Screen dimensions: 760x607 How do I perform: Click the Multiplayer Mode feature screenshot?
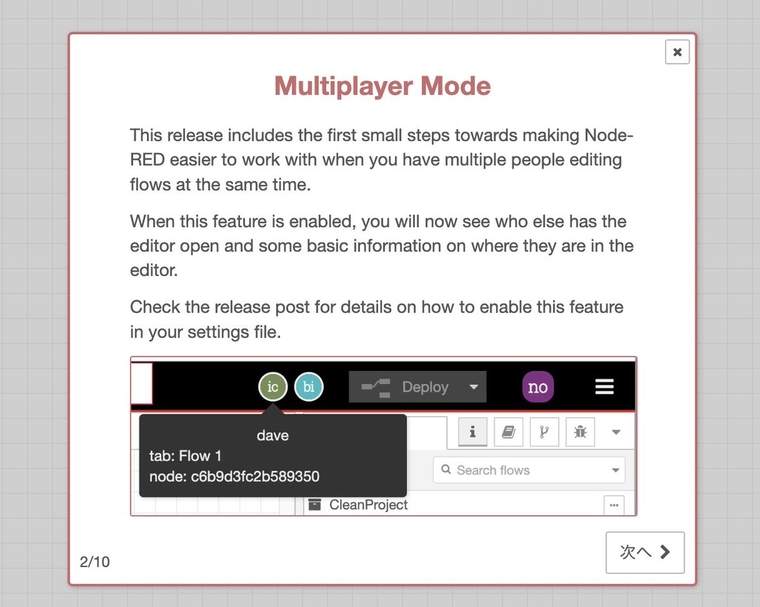pos(383,436)
